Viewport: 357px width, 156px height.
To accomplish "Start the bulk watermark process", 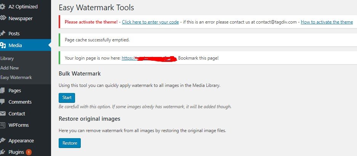I will (x=67, y=98).
